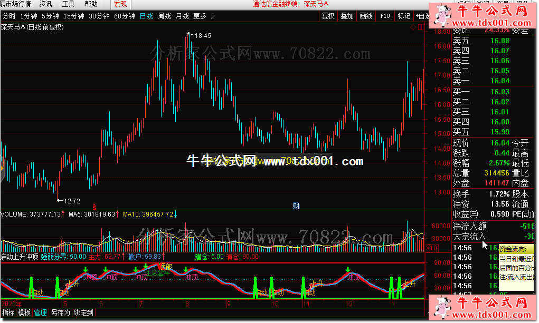Click the 18.45 high price label

point(203,36)
